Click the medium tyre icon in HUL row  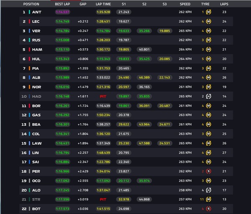click(208, 59)
